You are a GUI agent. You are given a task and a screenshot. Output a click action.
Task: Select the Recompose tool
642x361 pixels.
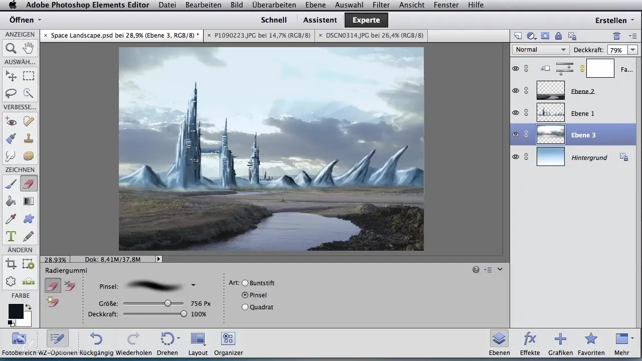tap(29, 264)
